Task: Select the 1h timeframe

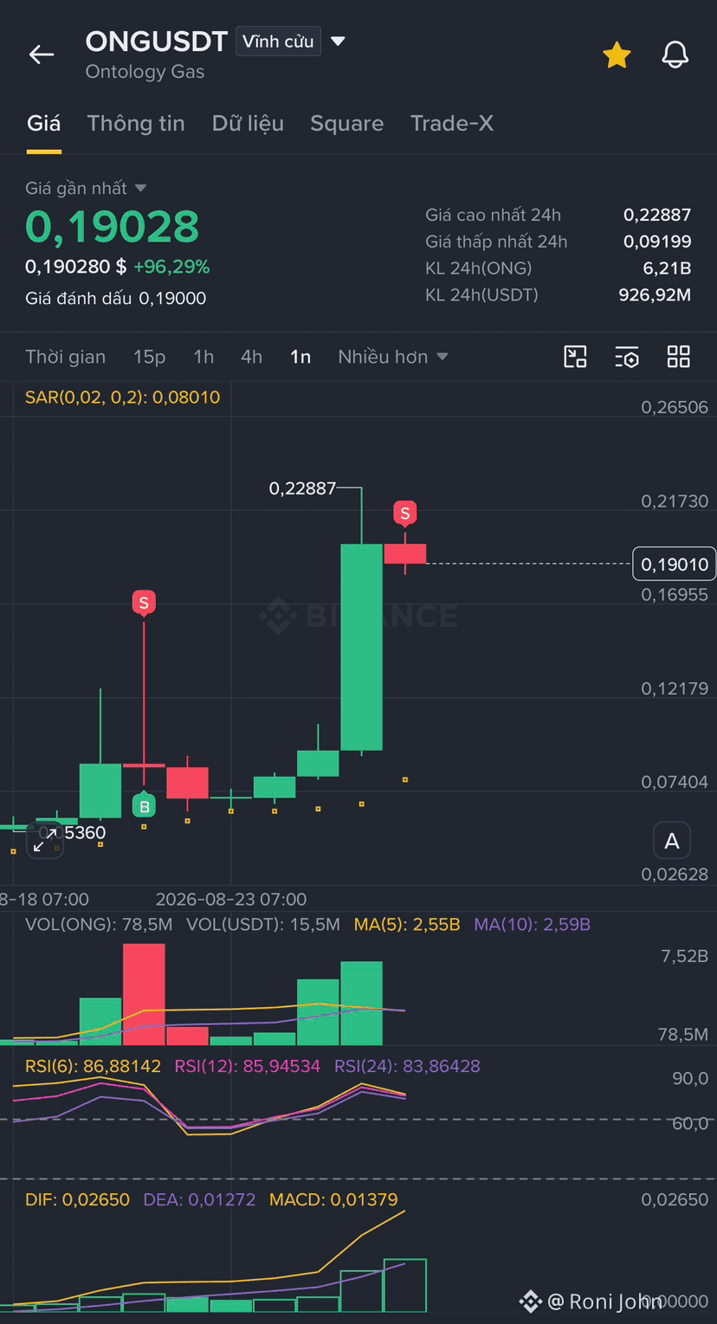Action: (203, 357)
